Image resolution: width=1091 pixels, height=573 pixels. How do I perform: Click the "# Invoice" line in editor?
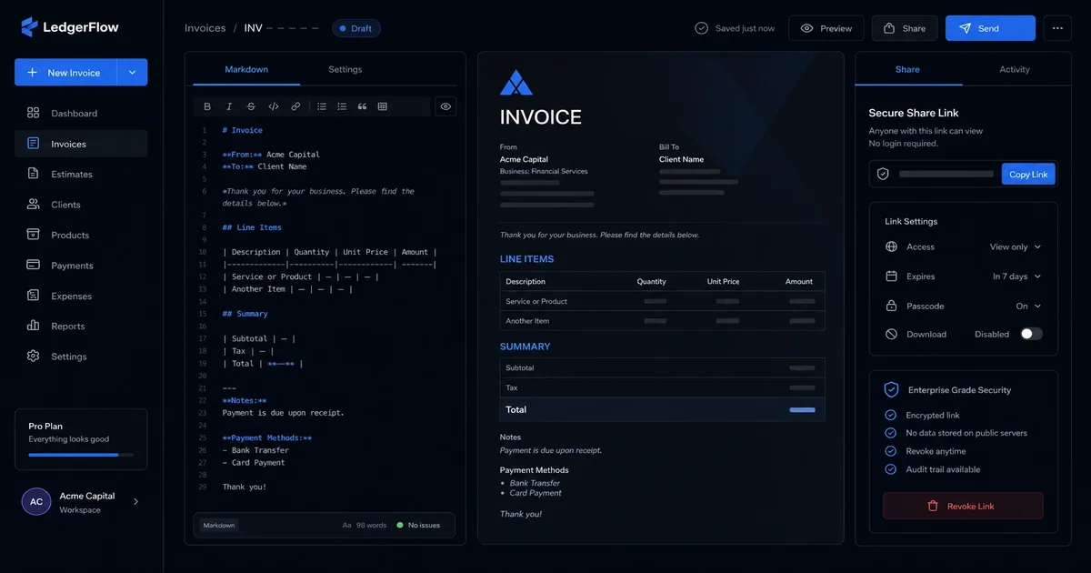coord(243,130)
